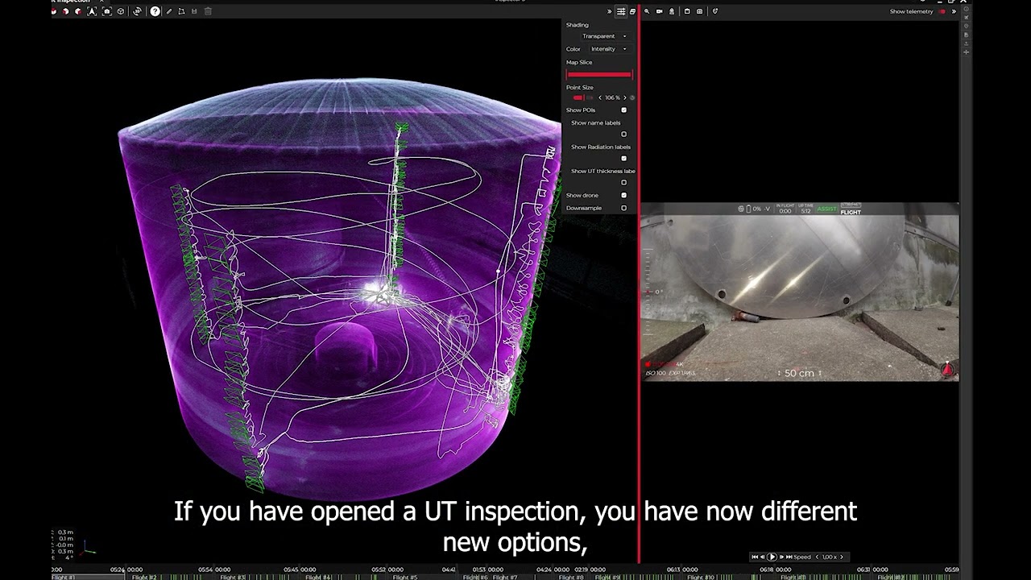Click the document report icon in right sidebar
1031x580 pixels.
pyautogui.click(x=966, y=35)
